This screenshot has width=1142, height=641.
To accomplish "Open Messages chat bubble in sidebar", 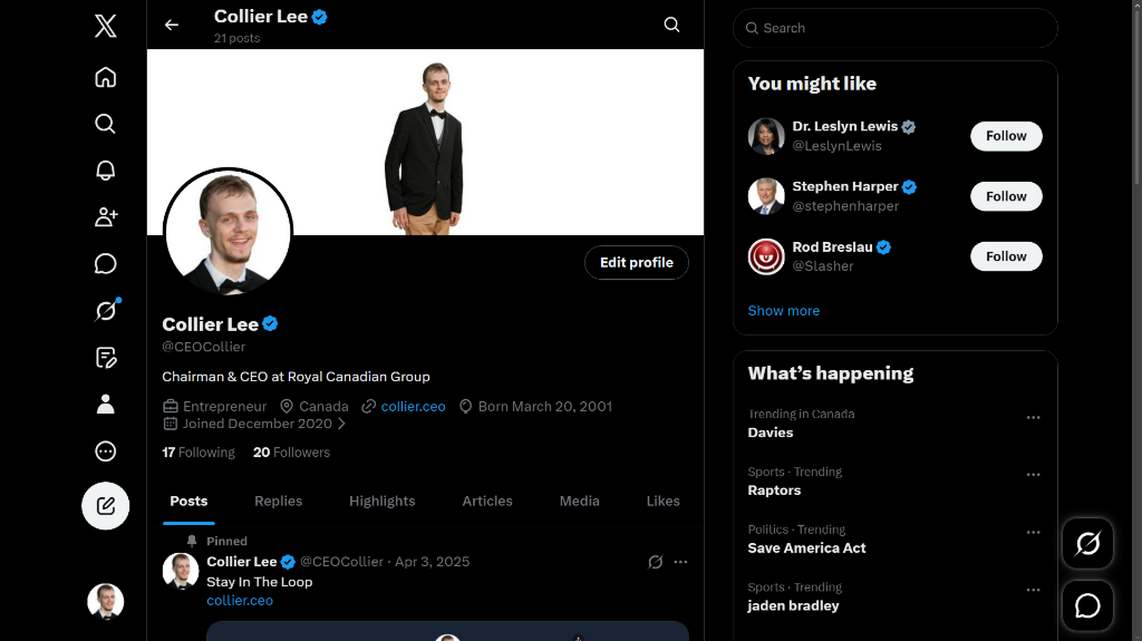I will coord(105,264).
